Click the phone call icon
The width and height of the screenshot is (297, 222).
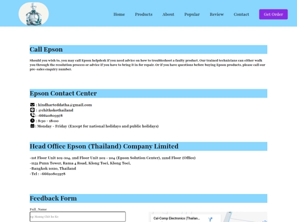(x=32, y=115)
